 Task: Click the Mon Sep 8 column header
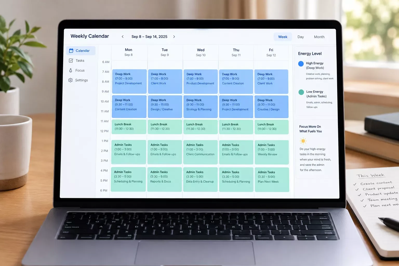pyautogui.click(x=129, y=52)
